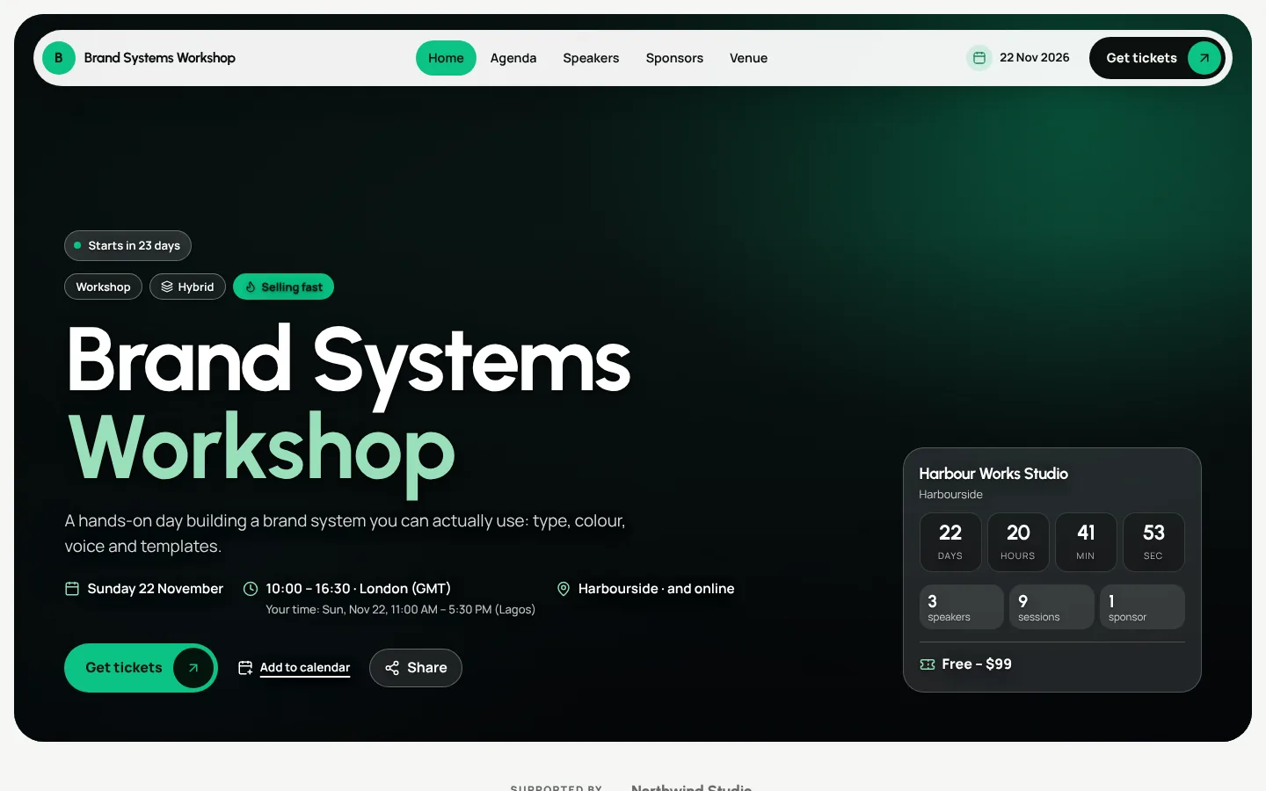Click the calendar icon beside 22 Nov 2026
Image resolution: width=1266 pixels, height=791 pixels.
click(979, 58)
